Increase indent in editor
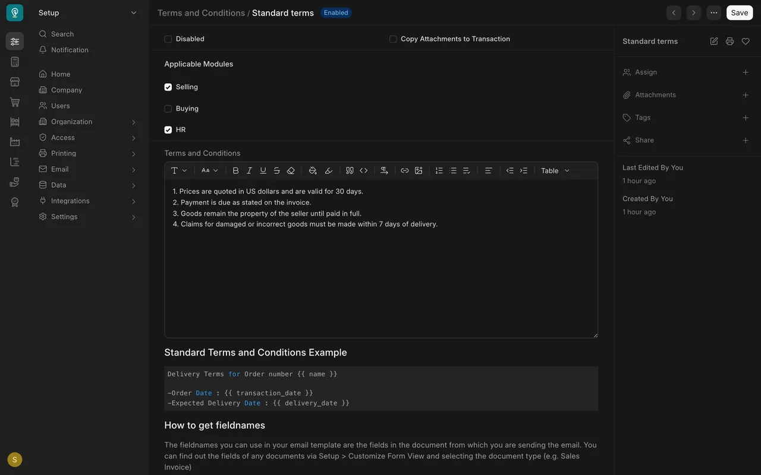 pos(523,170)
